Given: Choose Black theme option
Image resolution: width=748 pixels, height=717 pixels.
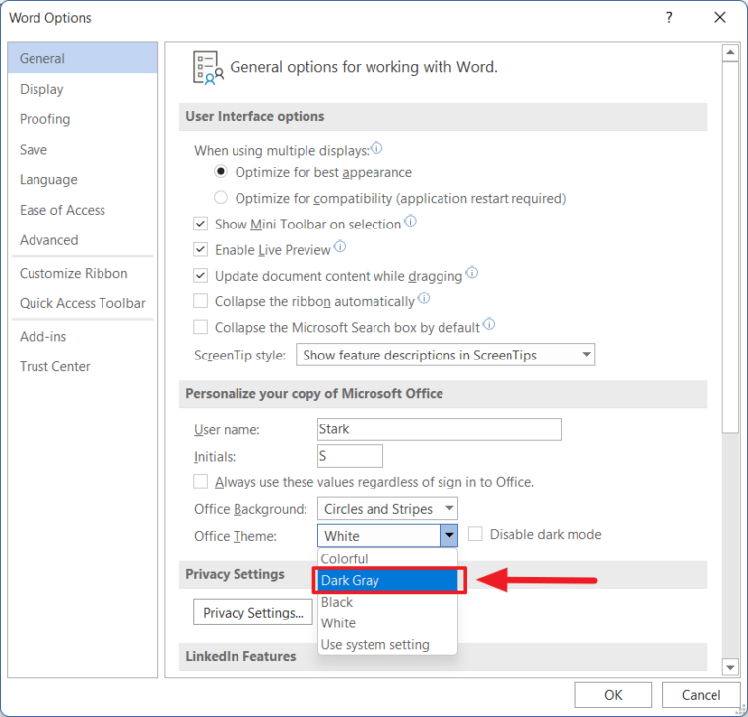Looking at the screenshot, I should [387, 602].
